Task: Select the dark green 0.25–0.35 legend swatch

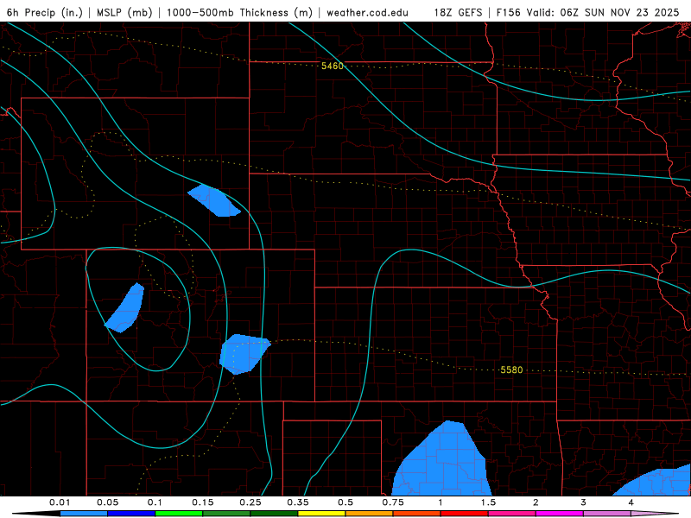Action: (274, 514)
